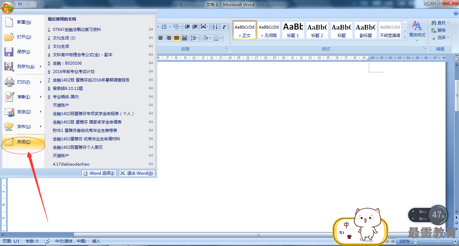
Task: Show or hide paragraph marks
Action: (x=224, y=27)
